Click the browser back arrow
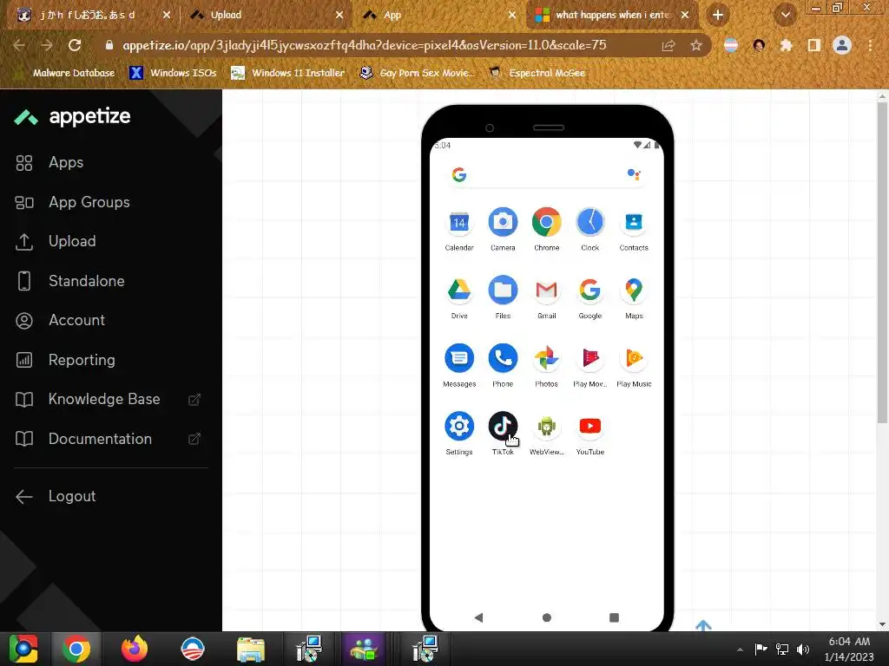 [19, 45]
